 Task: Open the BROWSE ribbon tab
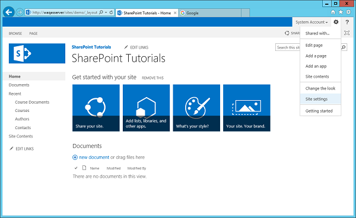click(15, 33)
